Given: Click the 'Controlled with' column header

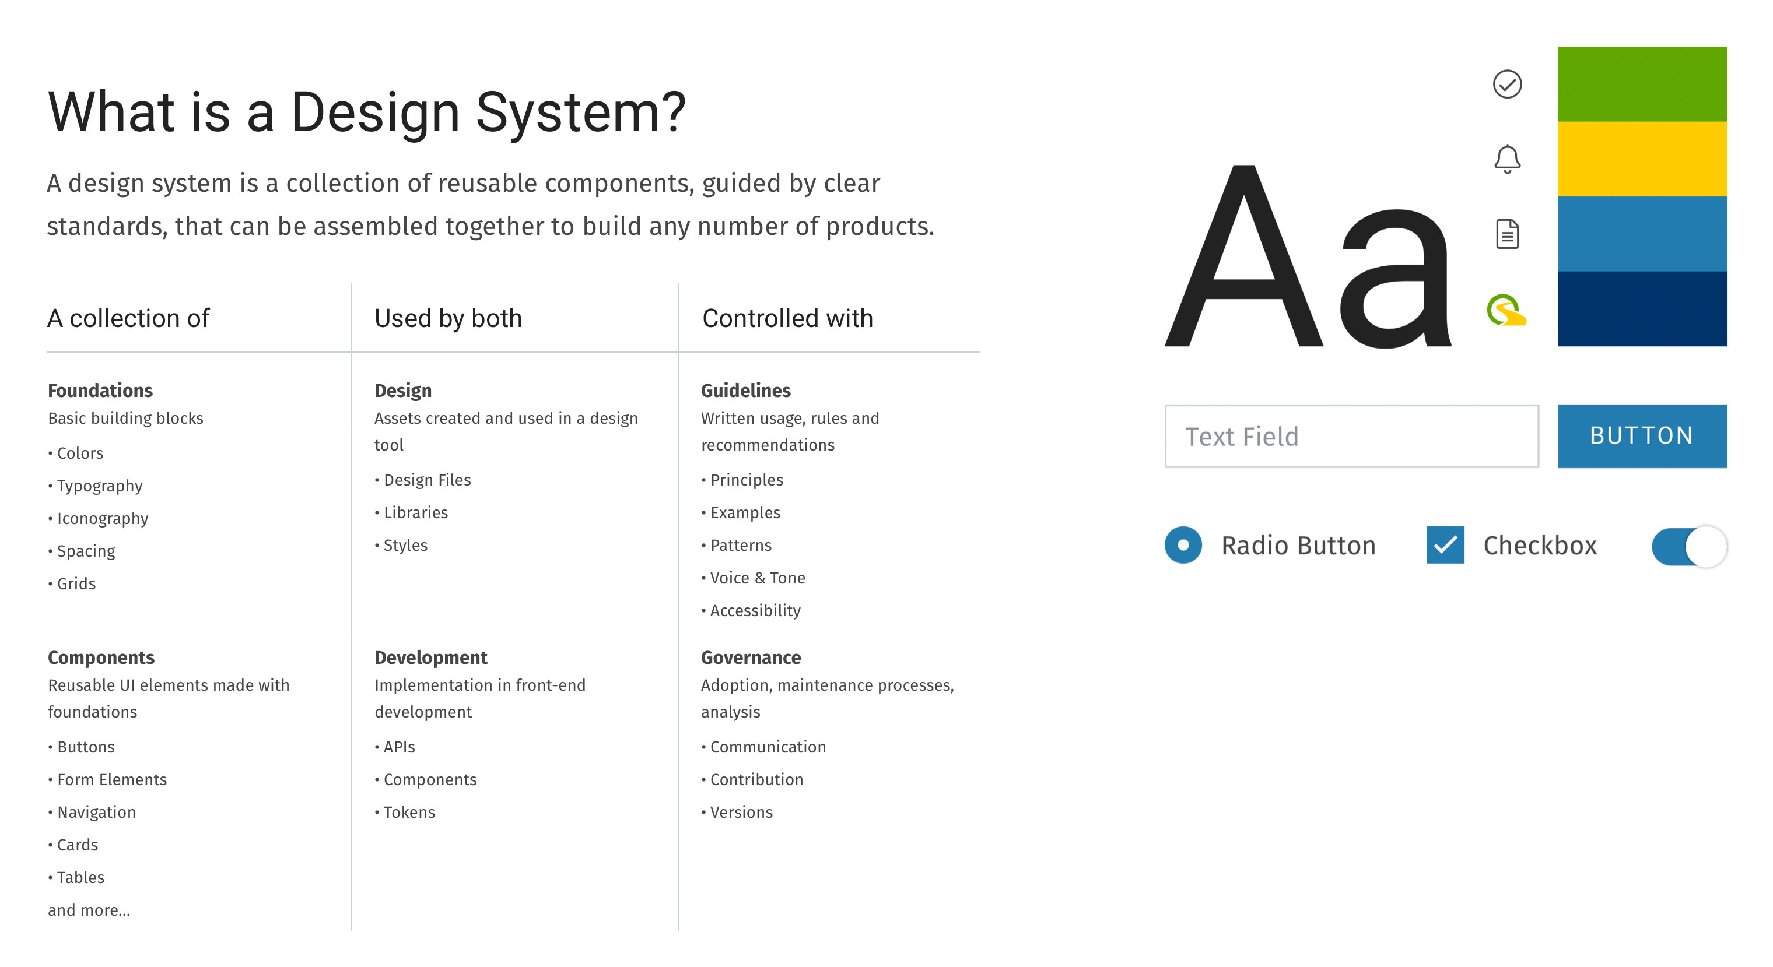Looking at the screenshot, I should coord(787,318).
